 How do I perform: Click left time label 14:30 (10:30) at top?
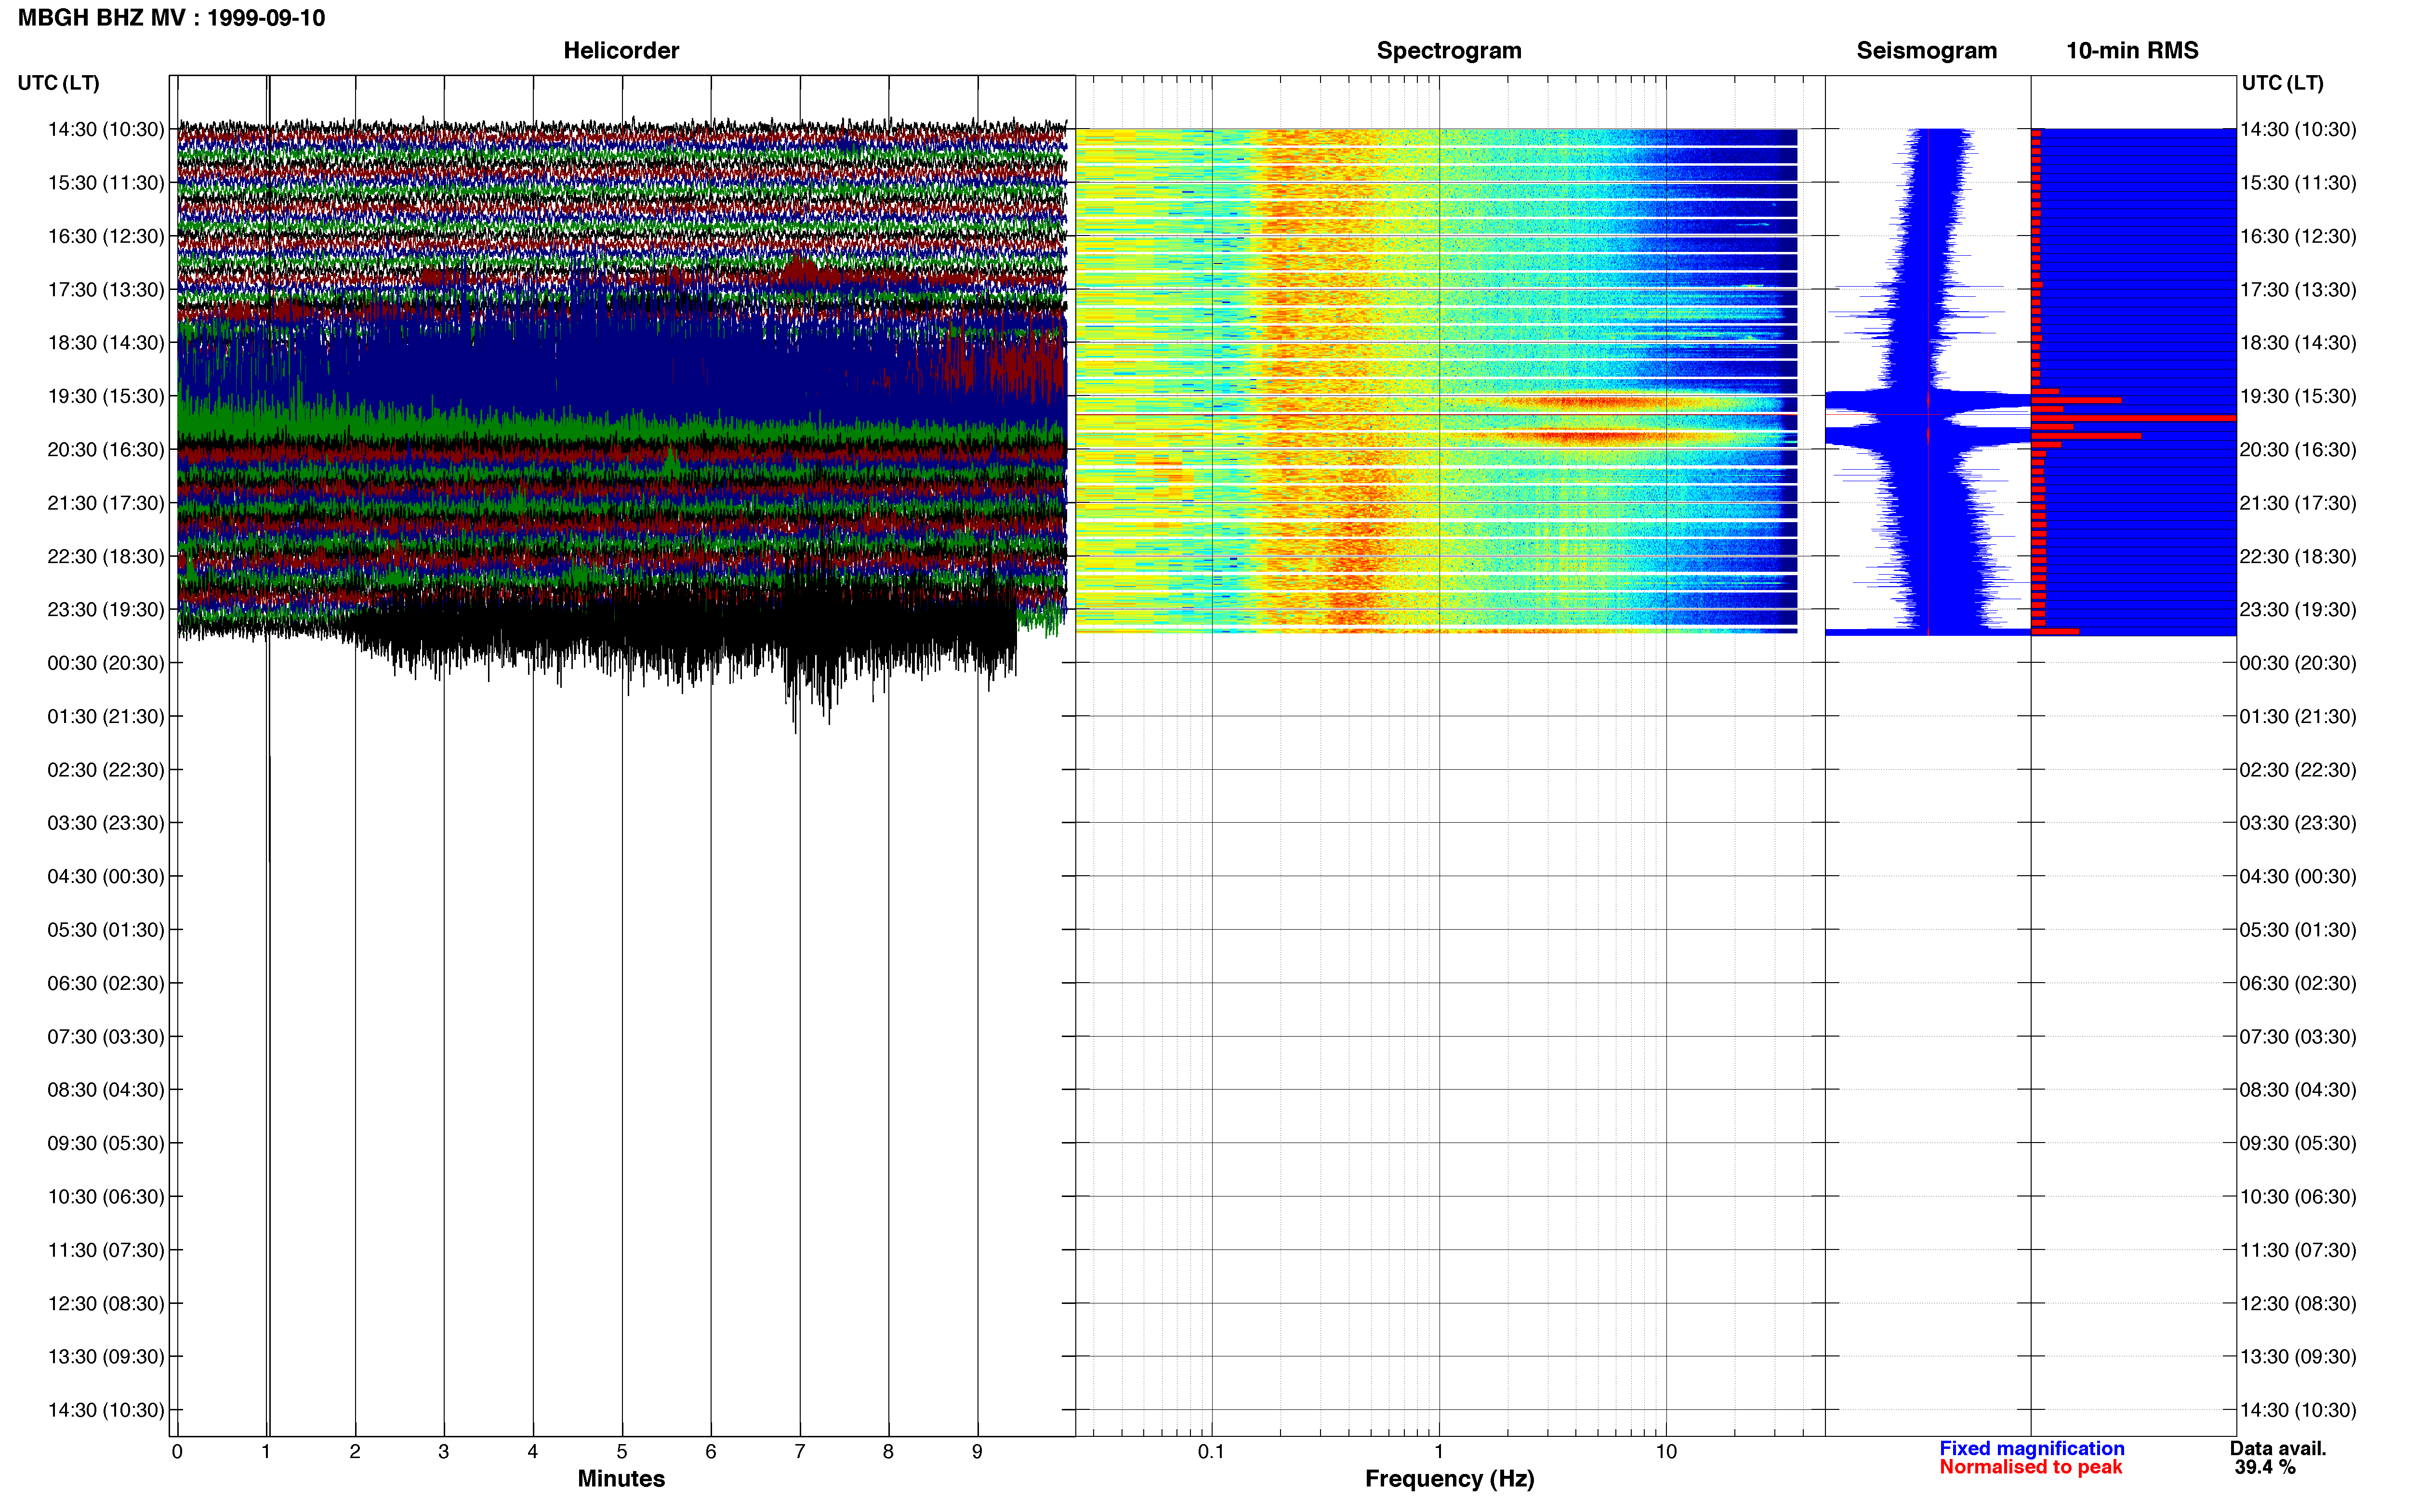(x=106, y=129)
